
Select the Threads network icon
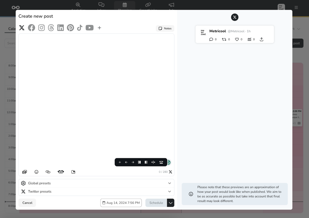(x=51, y=28)
